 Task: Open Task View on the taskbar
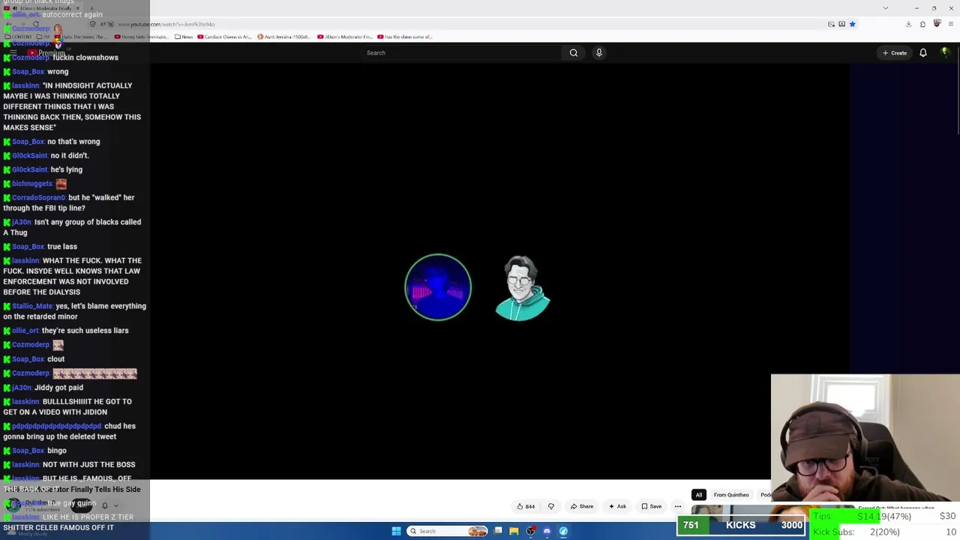coord(498,531)
